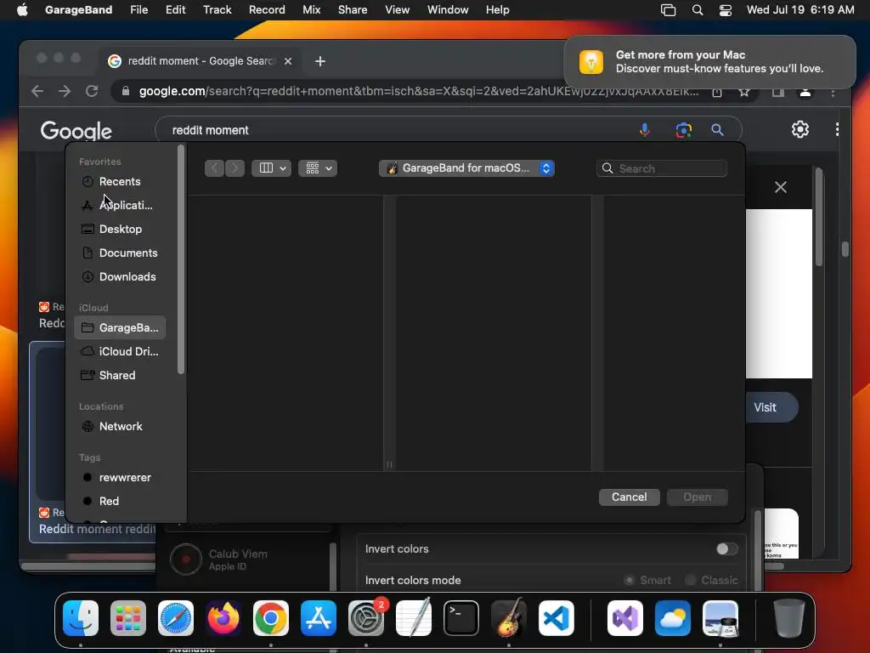Open the Record menu

[x=267, y=10]
